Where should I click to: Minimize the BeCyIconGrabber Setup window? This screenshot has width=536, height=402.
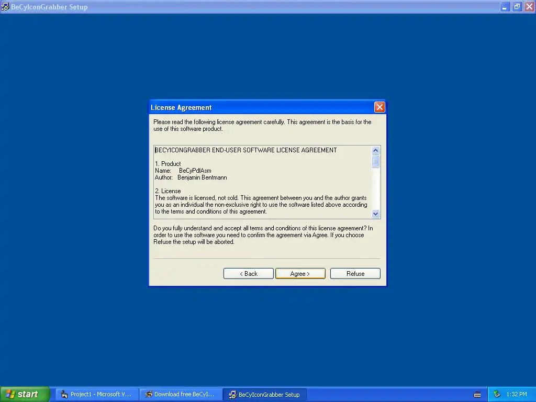[505, 6]
